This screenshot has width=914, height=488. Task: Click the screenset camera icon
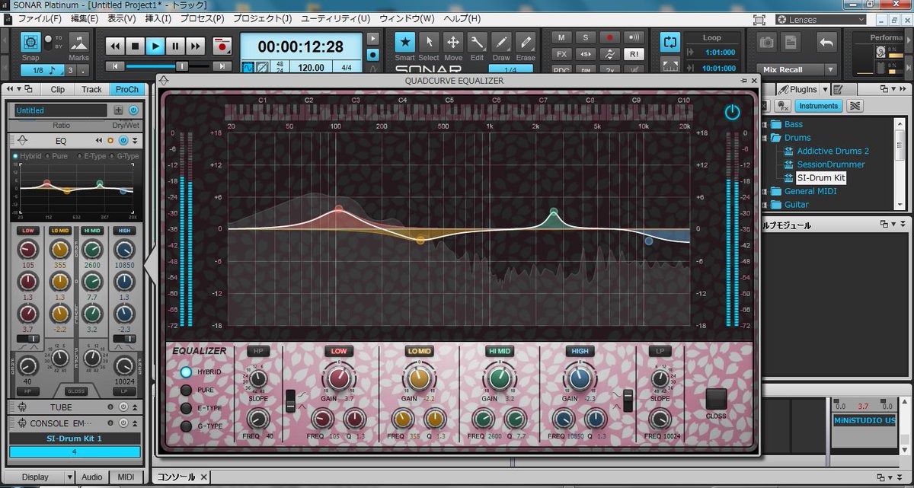(768, 42)
